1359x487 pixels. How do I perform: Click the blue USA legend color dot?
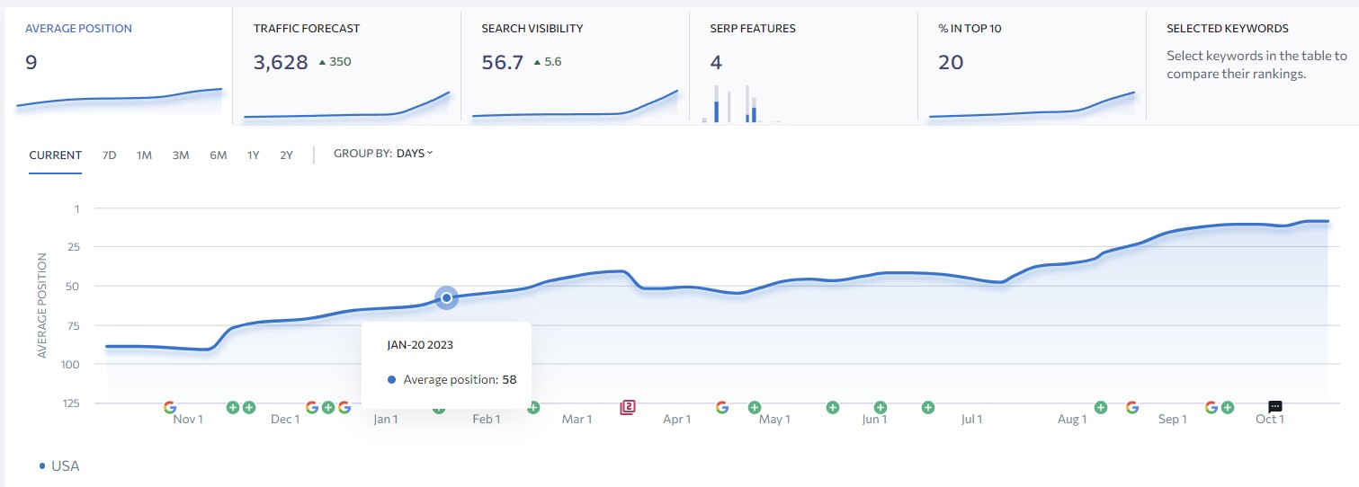pyautogui.click(x=42, y=466)
